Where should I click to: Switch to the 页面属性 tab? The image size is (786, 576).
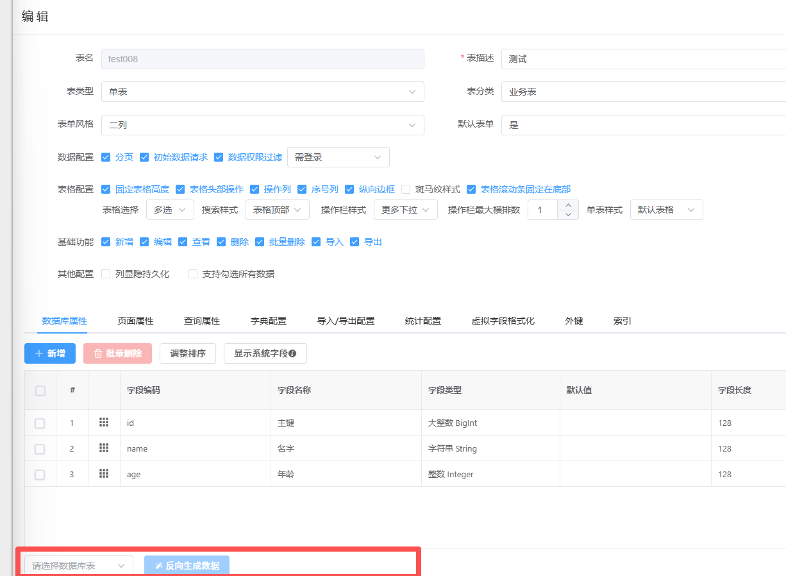[135, 321]
